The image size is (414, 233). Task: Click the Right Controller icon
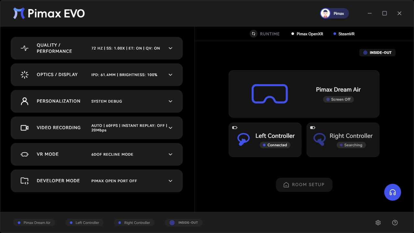(320, 139)
